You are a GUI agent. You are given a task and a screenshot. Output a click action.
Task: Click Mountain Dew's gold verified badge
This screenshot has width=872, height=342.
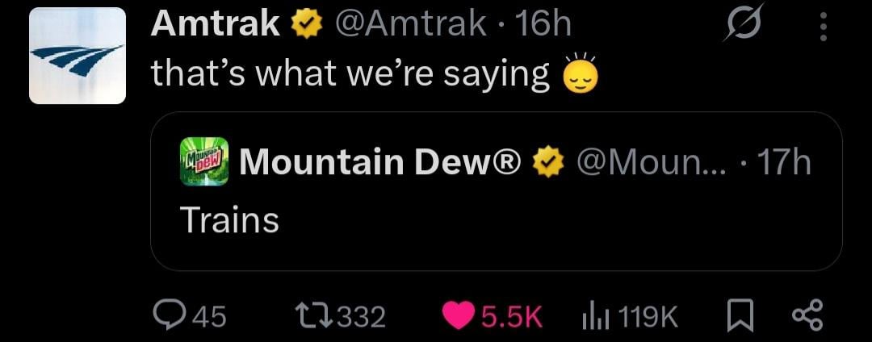(549, 163)
